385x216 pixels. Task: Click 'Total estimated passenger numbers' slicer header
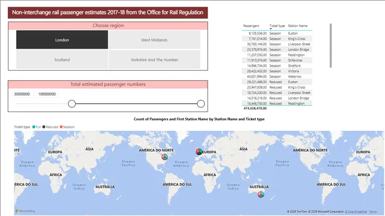(108, 85)
